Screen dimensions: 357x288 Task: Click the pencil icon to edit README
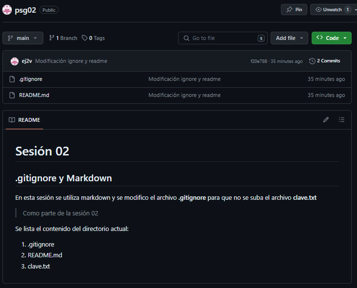tap(326, 120)
